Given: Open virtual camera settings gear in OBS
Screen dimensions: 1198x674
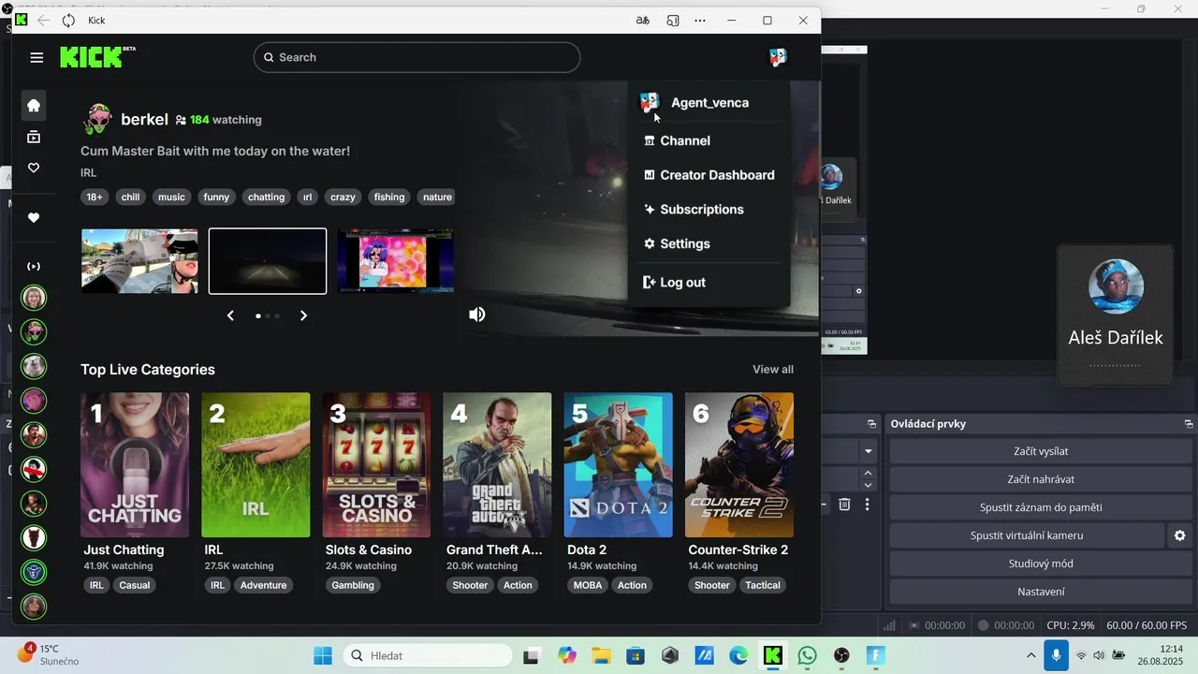Looking at the screenshot, I should pyautogui.click(x=1179, y=535).
